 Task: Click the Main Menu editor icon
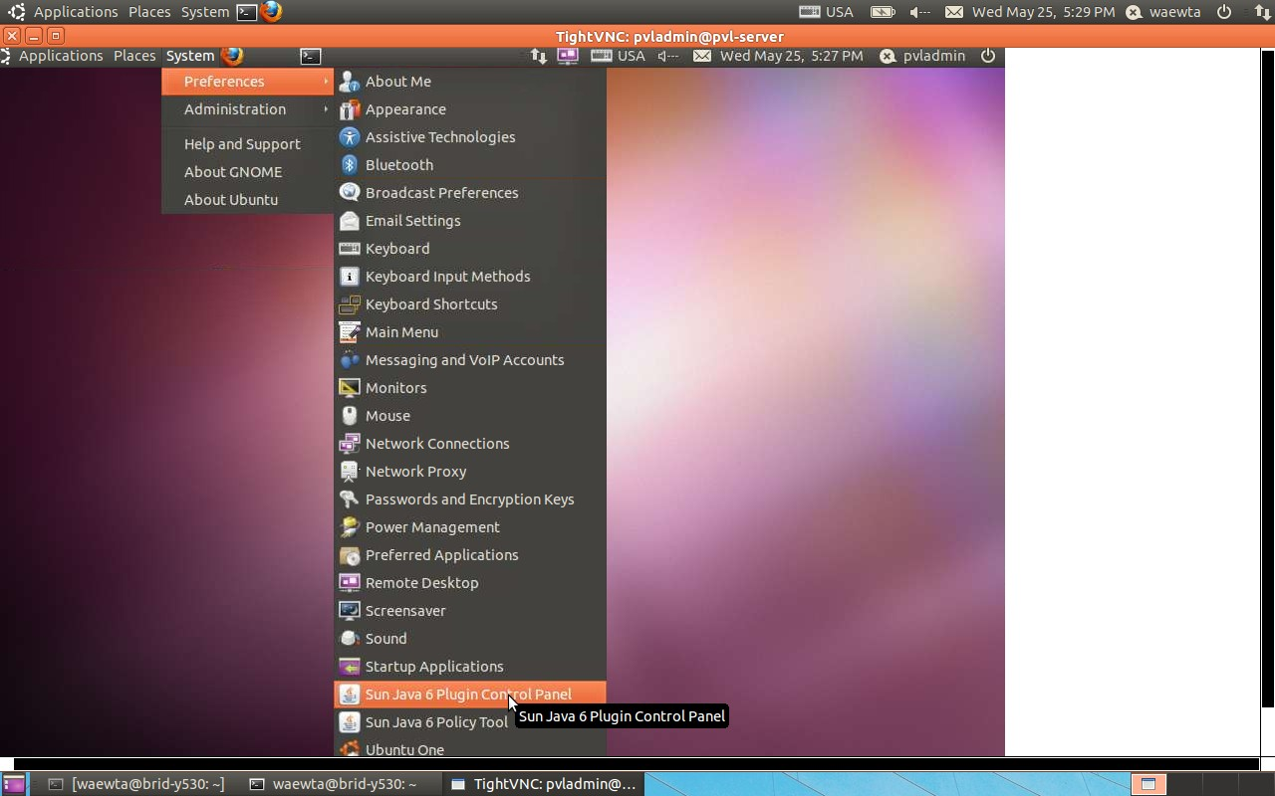click(x=349, y=332)
